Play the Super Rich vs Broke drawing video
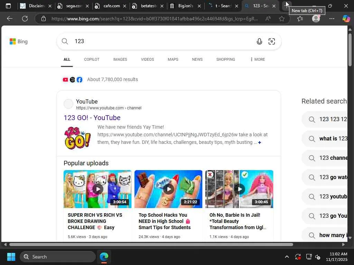This screenshot has height=265, width=354. [x=97, y=189]
